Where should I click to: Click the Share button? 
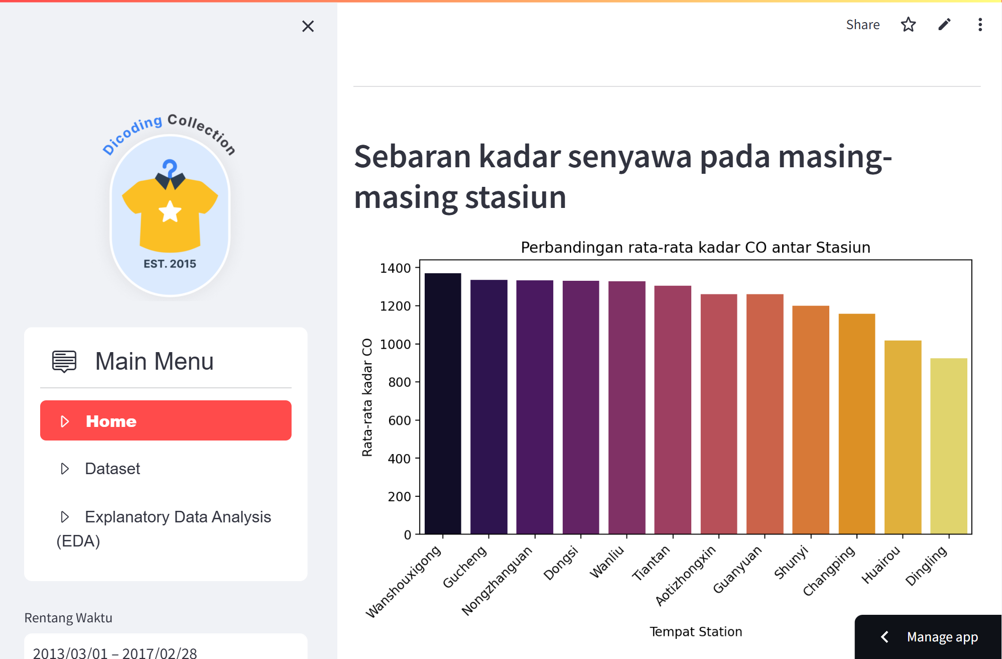click(863, 25)
